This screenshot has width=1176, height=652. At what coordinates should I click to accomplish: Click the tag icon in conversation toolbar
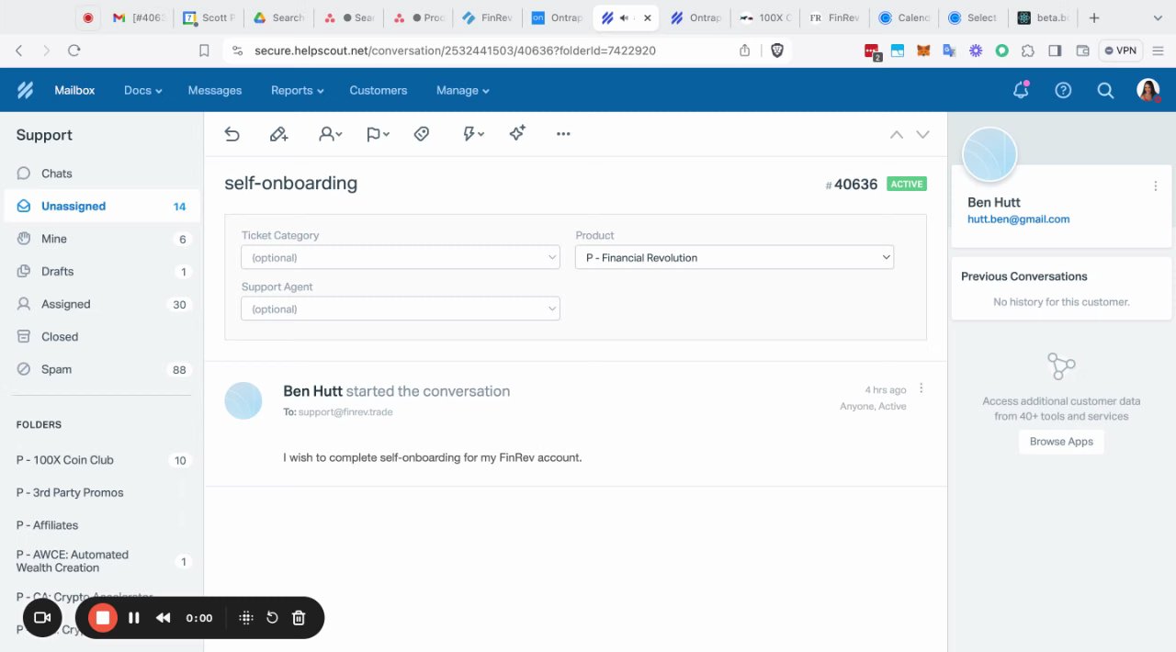point(422,134)
